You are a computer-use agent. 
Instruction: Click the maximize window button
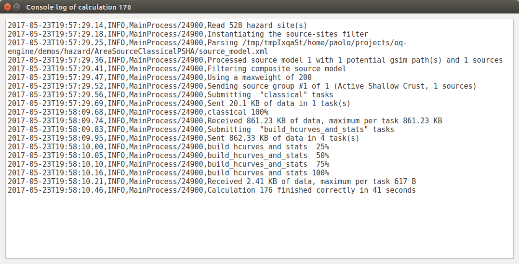click(x=17, y=7)
